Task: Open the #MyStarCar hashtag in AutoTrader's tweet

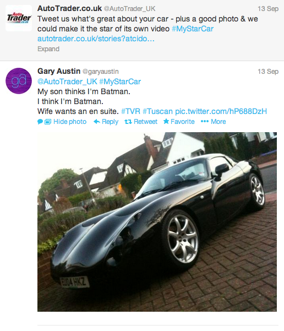Action: pos(193,29)
